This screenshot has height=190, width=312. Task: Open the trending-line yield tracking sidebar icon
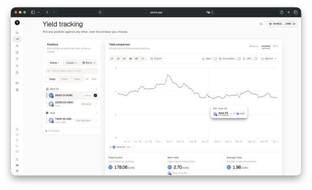click(x=17, y=39)
